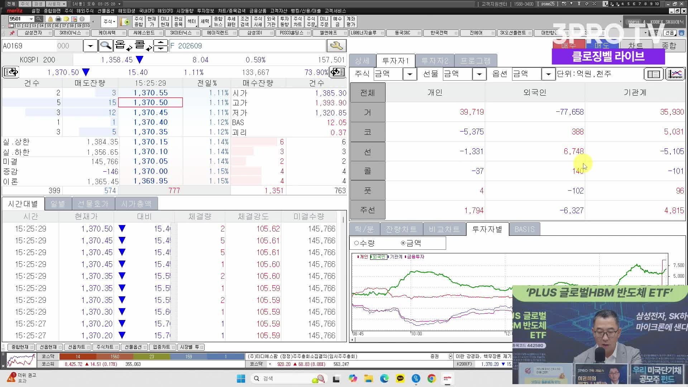This screenshot has width=688, height=387.
Task: Open the 9501 screen number dropdown
Action: [31, 19]
